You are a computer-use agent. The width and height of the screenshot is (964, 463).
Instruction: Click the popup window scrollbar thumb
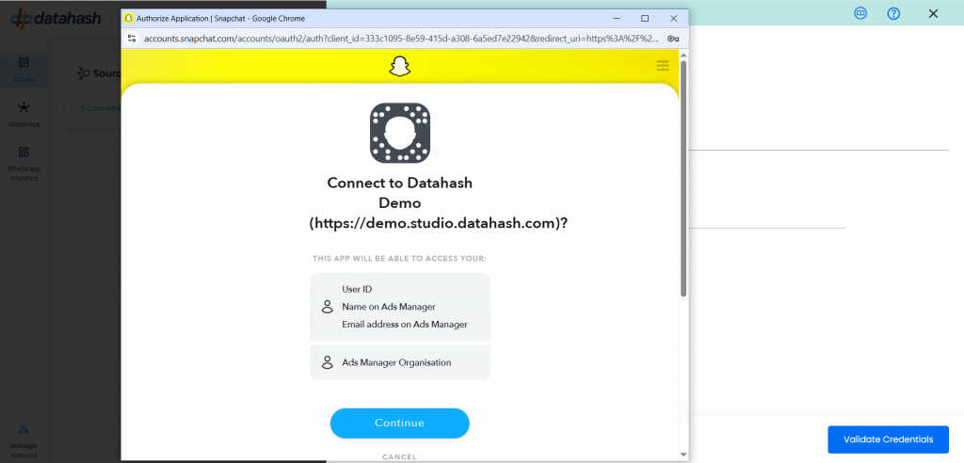(x=683, y=178)
